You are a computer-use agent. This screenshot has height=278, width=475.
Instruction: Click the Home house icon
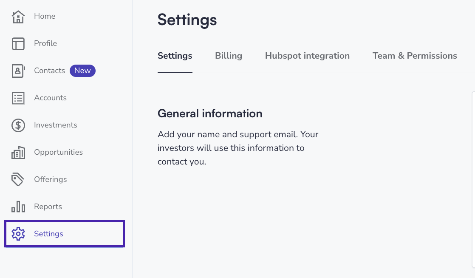[x=18, y=17]
